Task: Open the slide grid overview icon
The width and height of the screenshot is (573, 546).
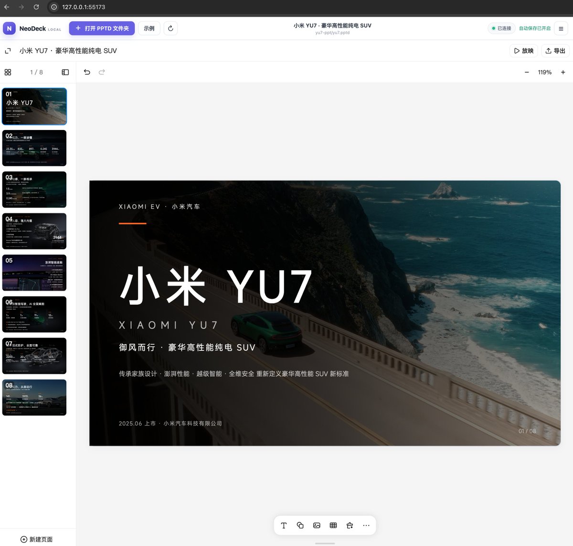Action: pos(8,72)
